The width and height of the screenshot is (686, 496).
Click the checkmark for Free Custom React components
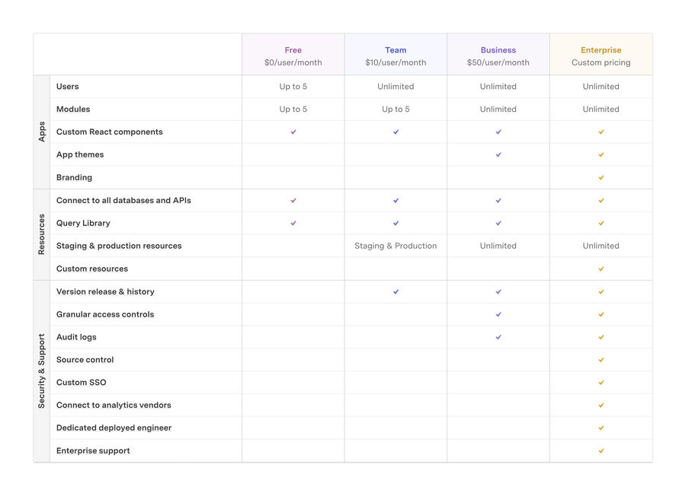293,132
